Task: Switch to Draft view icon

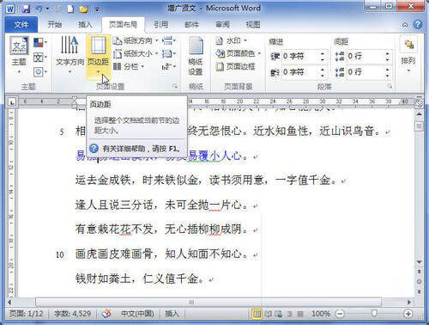Action: 299,314
